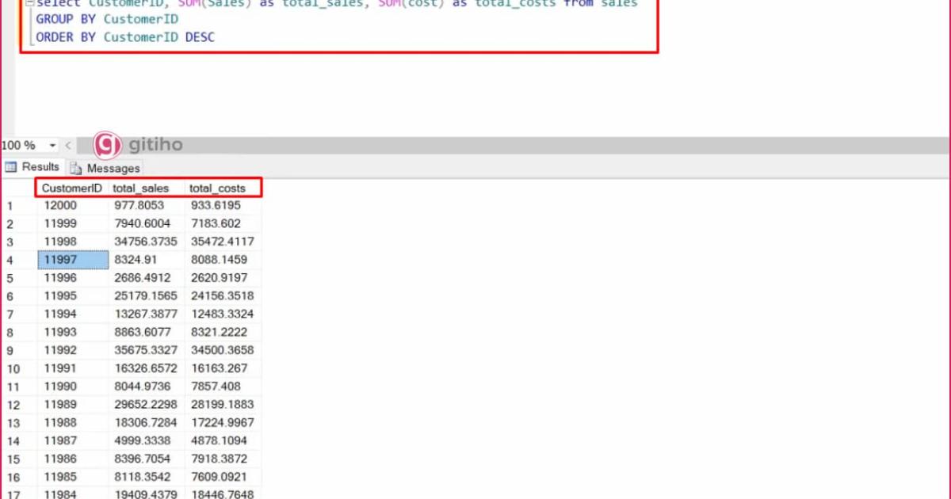Click cell value 34500.3658
This screenshot has width=951, height=499.
223,350
